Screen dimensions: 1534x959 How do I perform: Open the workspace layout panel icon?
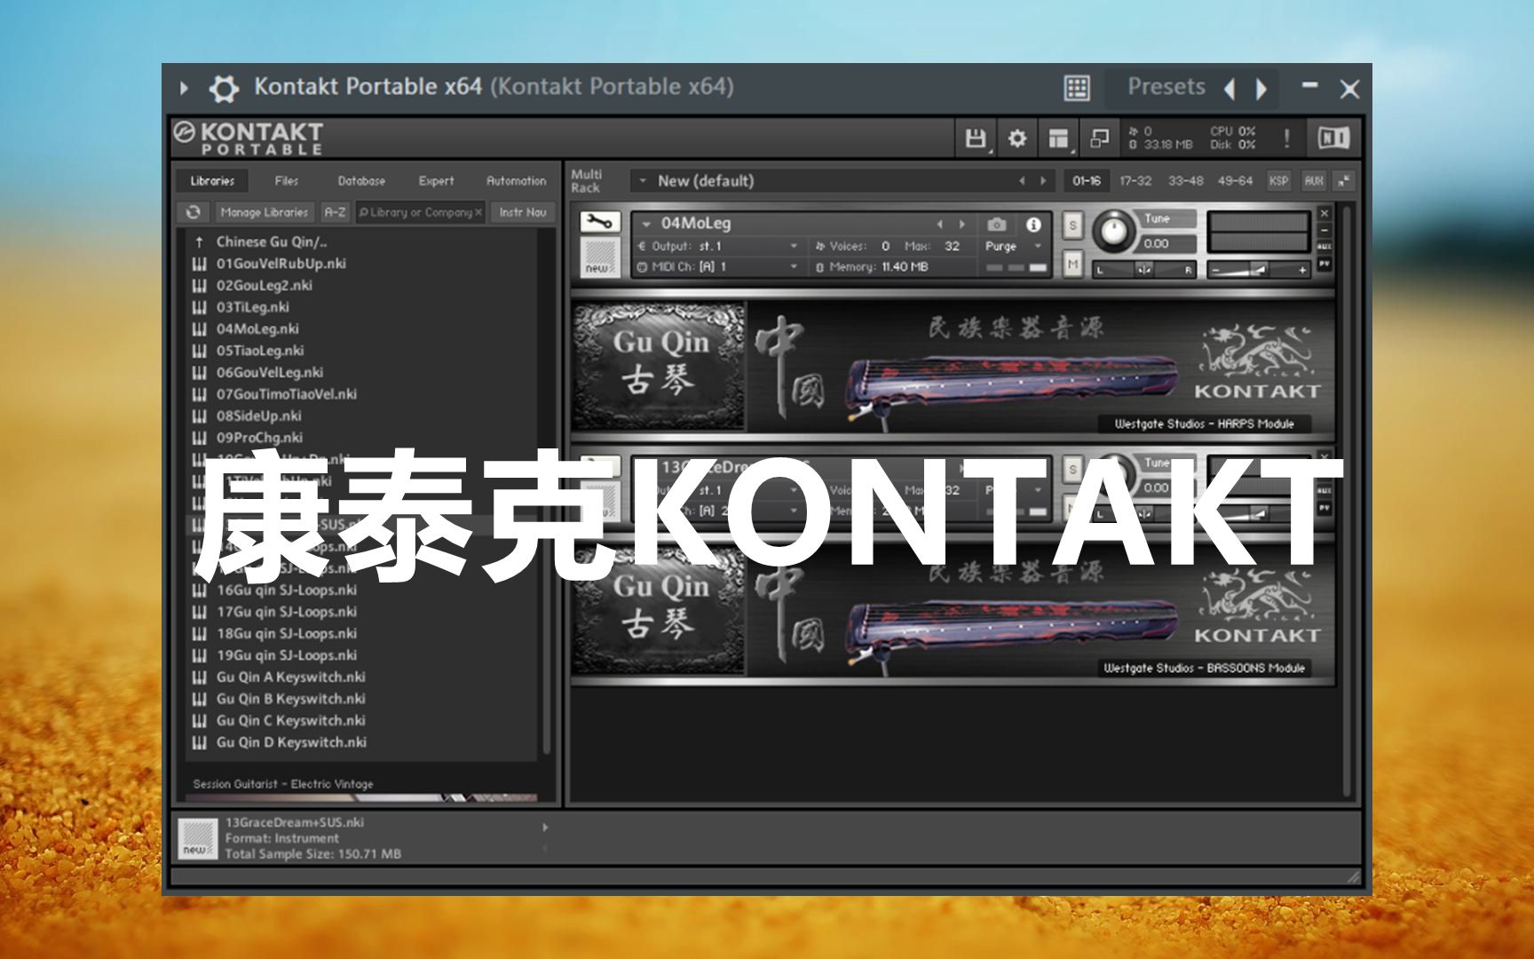click(1058, 139)
